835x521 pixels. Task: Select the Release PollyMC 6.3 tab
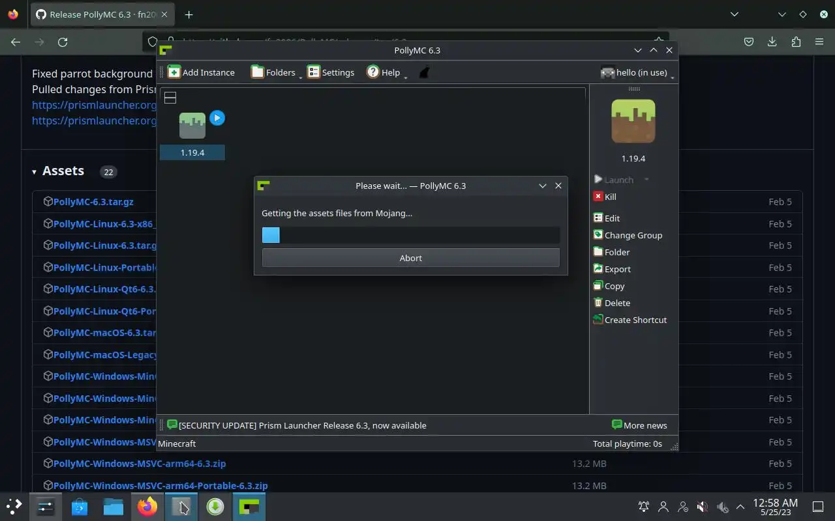pos(102,14)
